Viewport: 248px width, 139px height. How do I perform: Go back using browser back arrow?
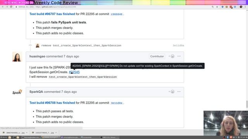coord(3,7)
